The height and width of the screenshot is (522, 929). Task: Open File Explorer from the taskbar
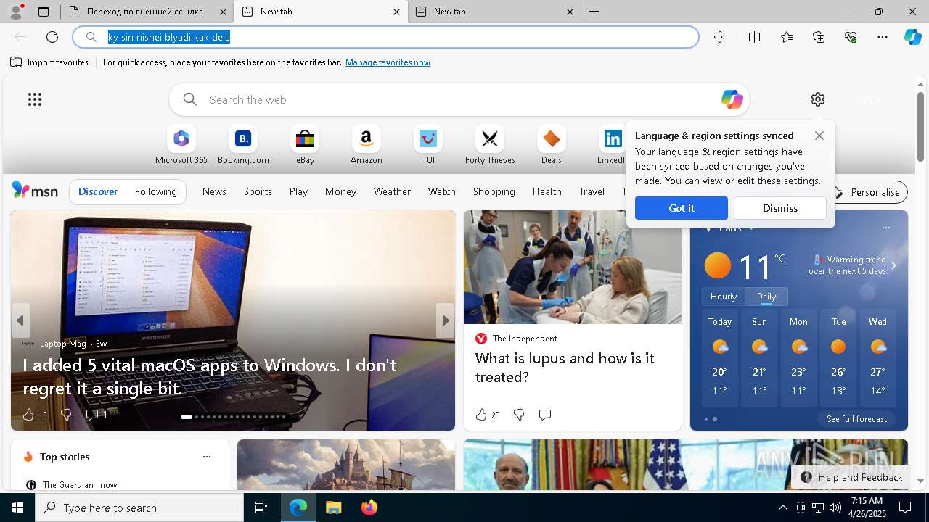click(333, 507)
